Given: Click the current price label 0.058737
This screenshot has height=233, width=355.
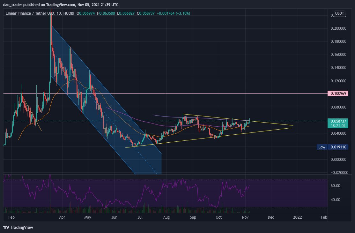Looking at the screenshot, I should (338, 121).
